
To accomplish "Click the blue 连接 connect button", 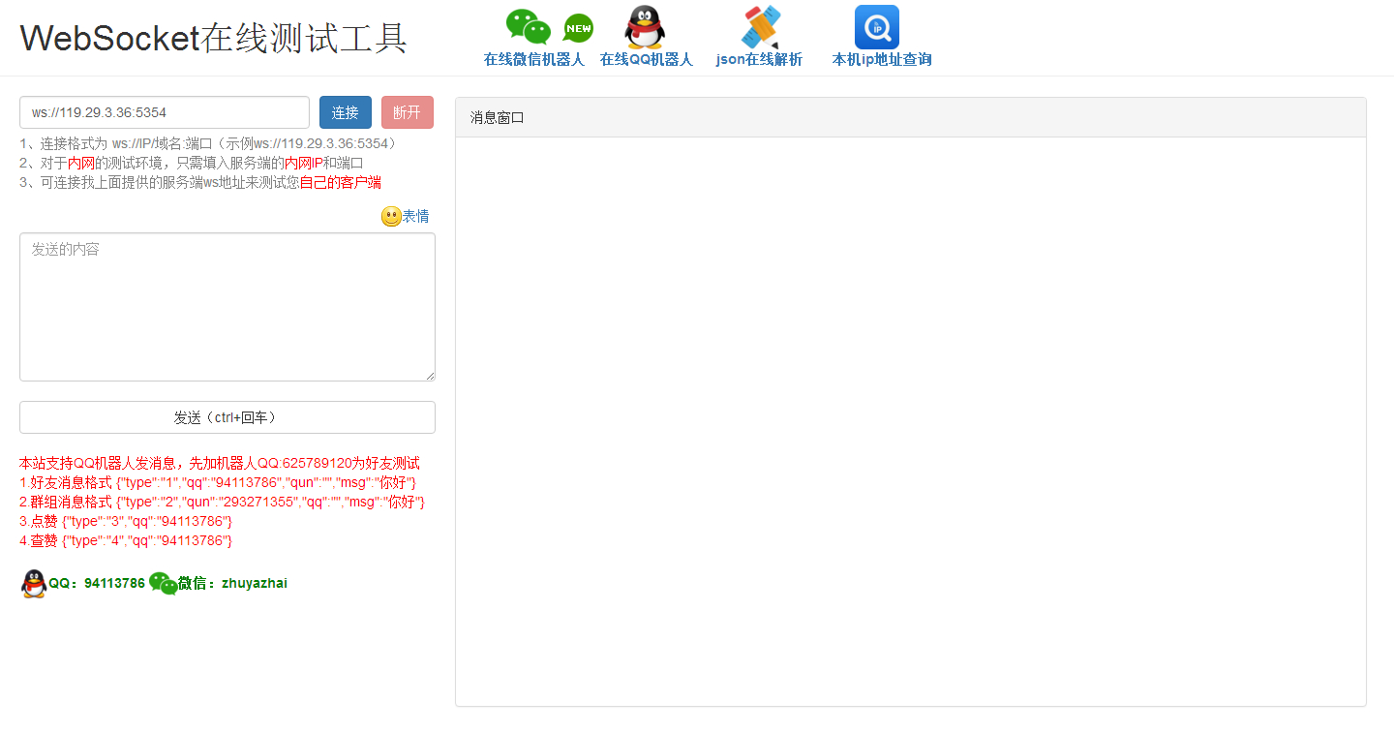I will point(346,112).
